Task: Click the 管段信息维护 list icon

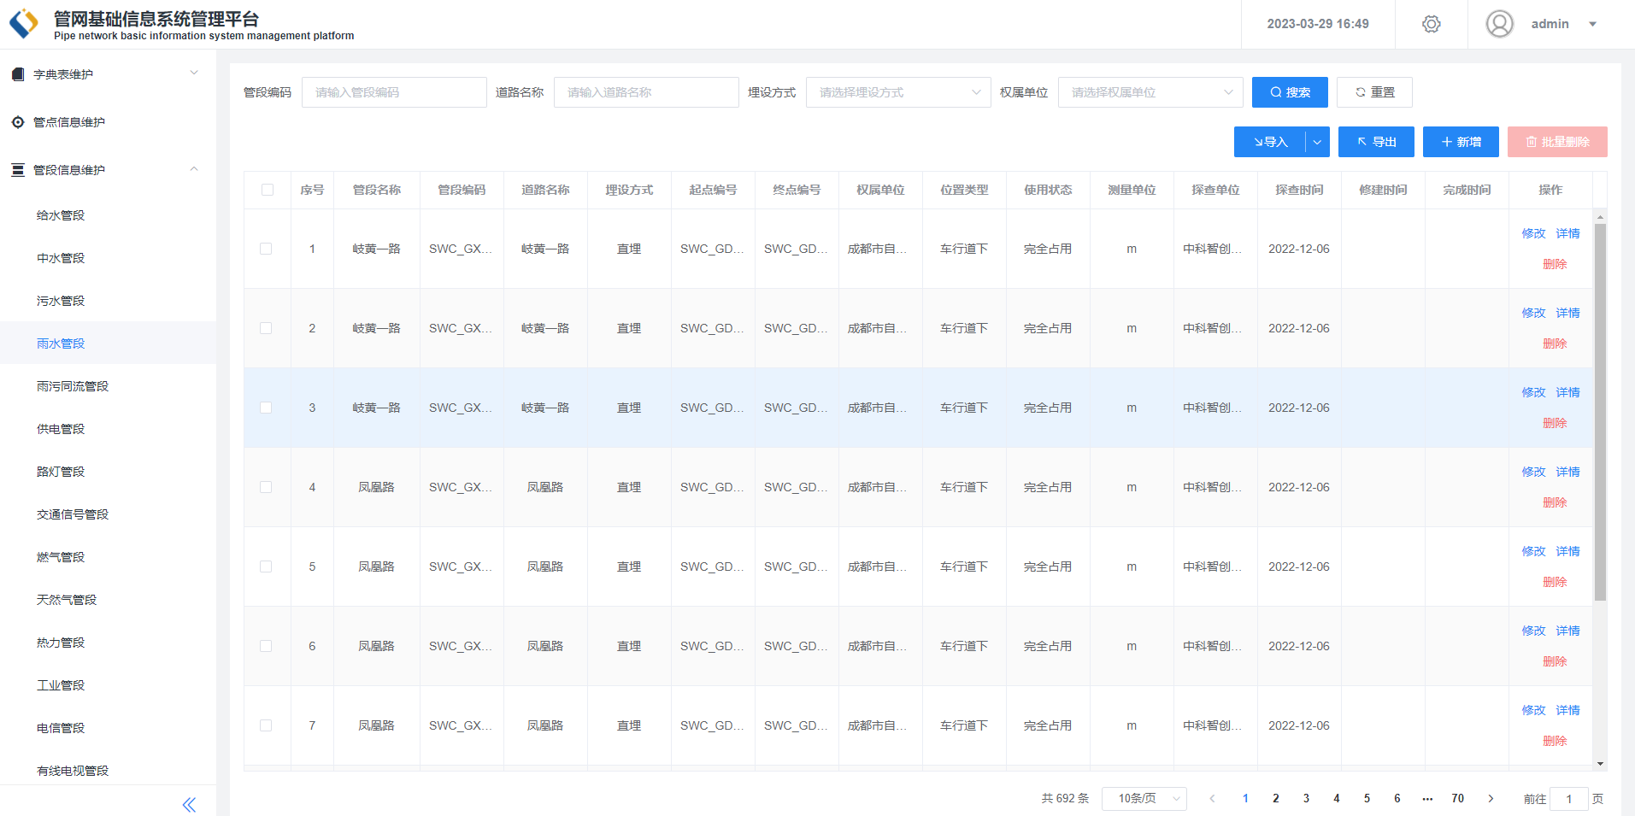Action: point(18,170)
